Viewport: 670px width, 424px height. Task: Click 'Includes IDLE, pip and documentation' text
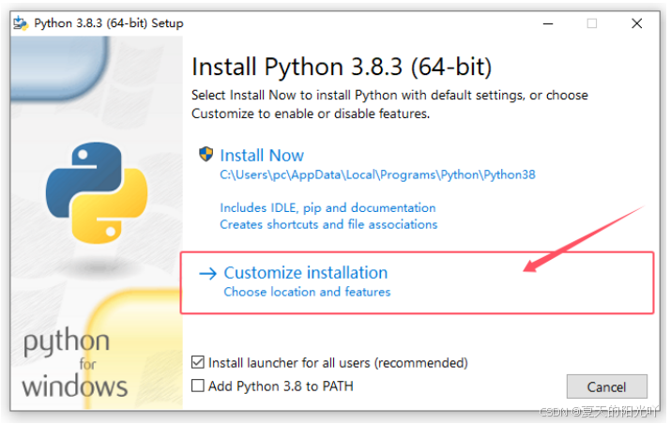(x=327, y=208)
